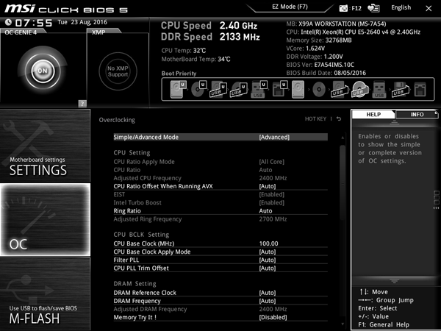Select the legacy hard disk boot icon

[x=298, y=89]
